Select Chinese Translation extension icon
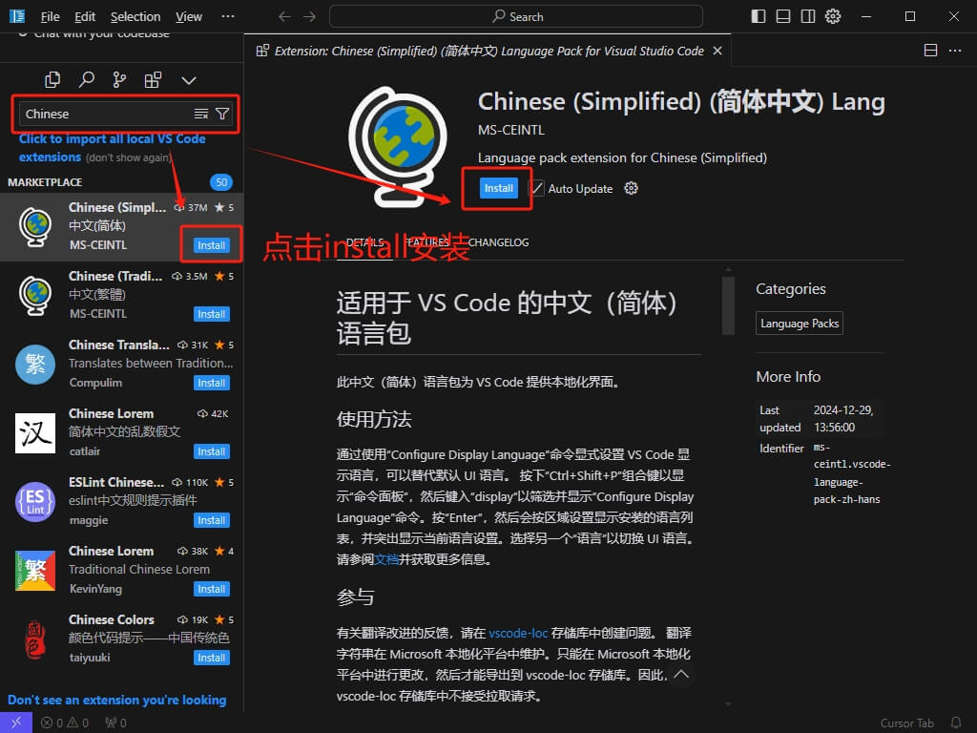 coord(35,364)
